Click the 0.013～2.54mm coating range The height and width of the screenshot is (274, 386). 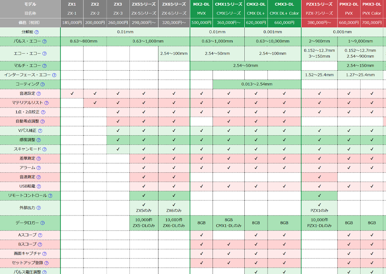tap(257, 84)
